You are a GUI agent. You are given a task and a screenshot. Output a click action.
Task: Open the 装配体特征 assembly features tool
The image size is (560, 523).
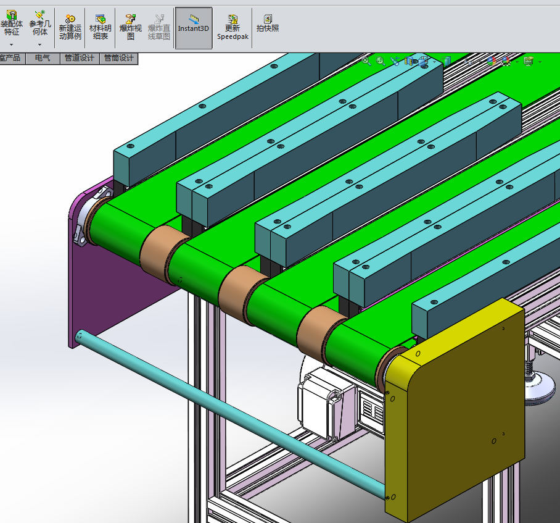[12, 23]
